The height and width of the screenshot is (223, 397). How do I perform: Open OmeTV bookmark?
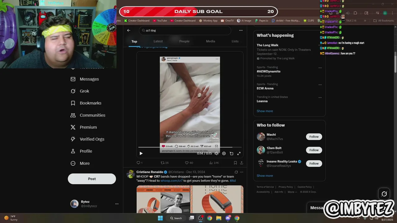coord(227,21)
